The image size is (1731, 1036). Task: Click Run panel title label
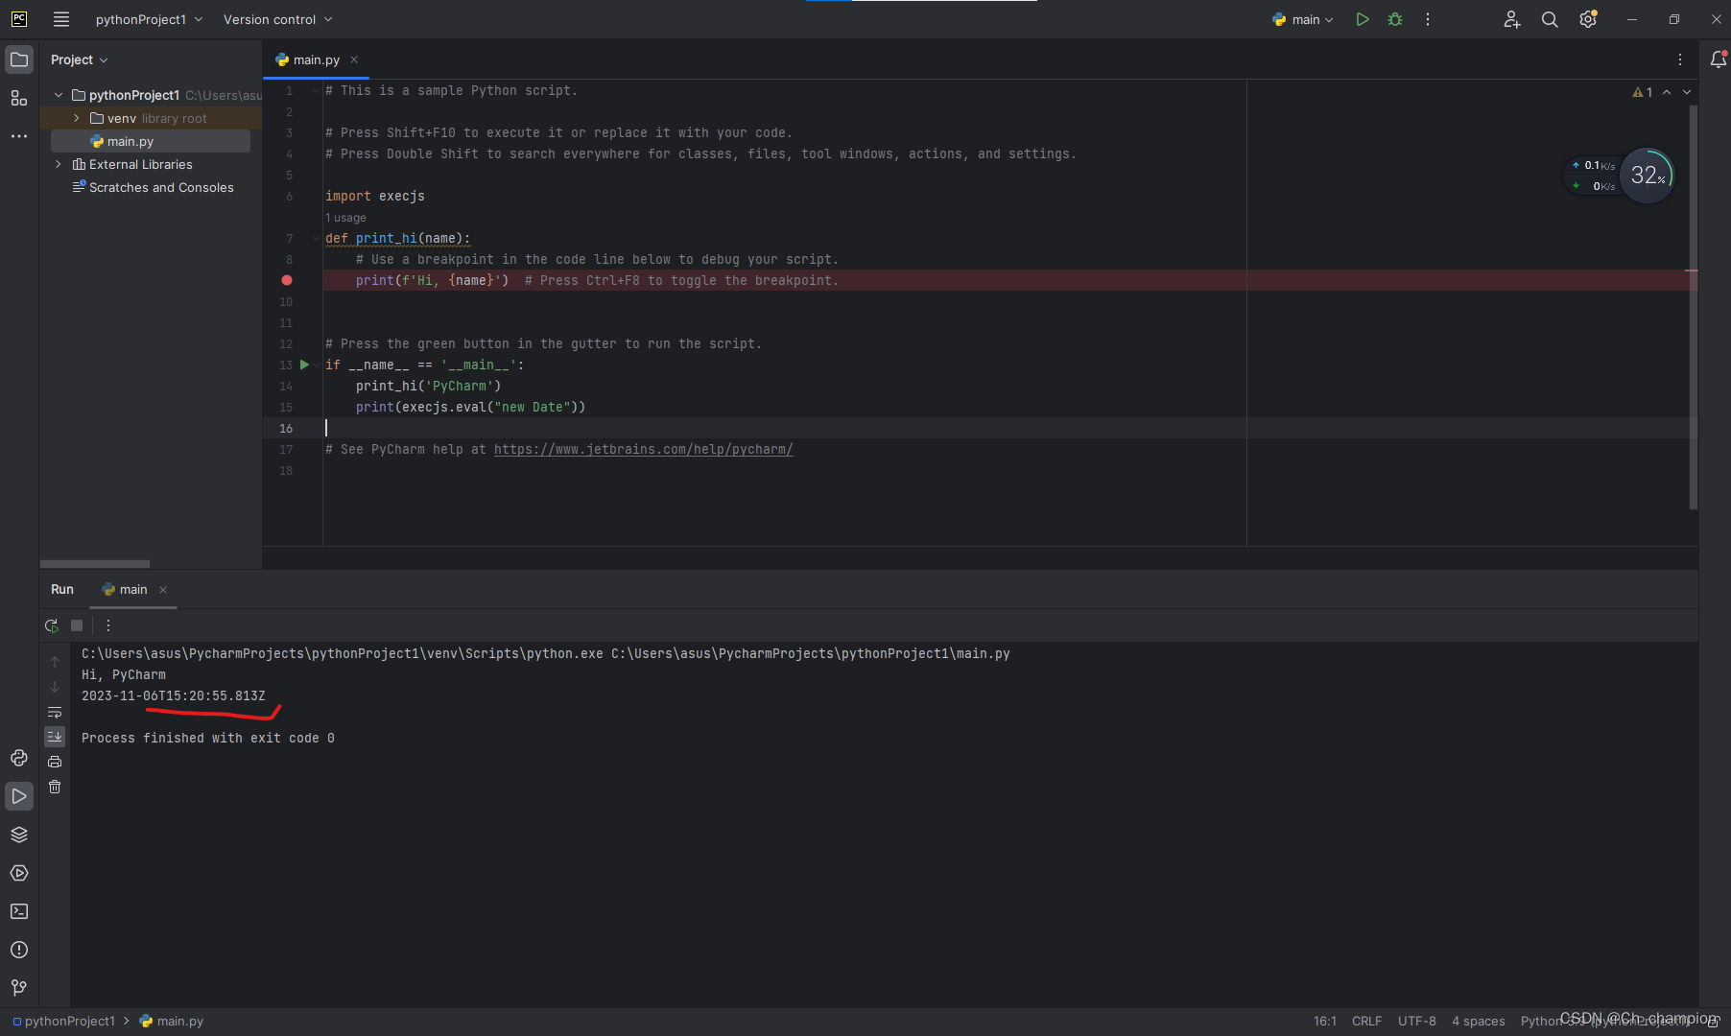[62, 589]
